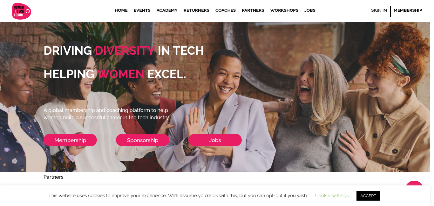Click the pink Sponsorship button

coord(143,140)
